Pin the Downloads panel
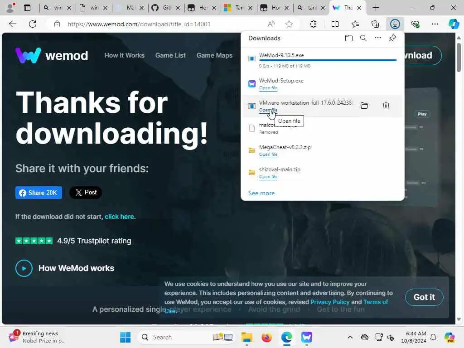 (392, 38)
